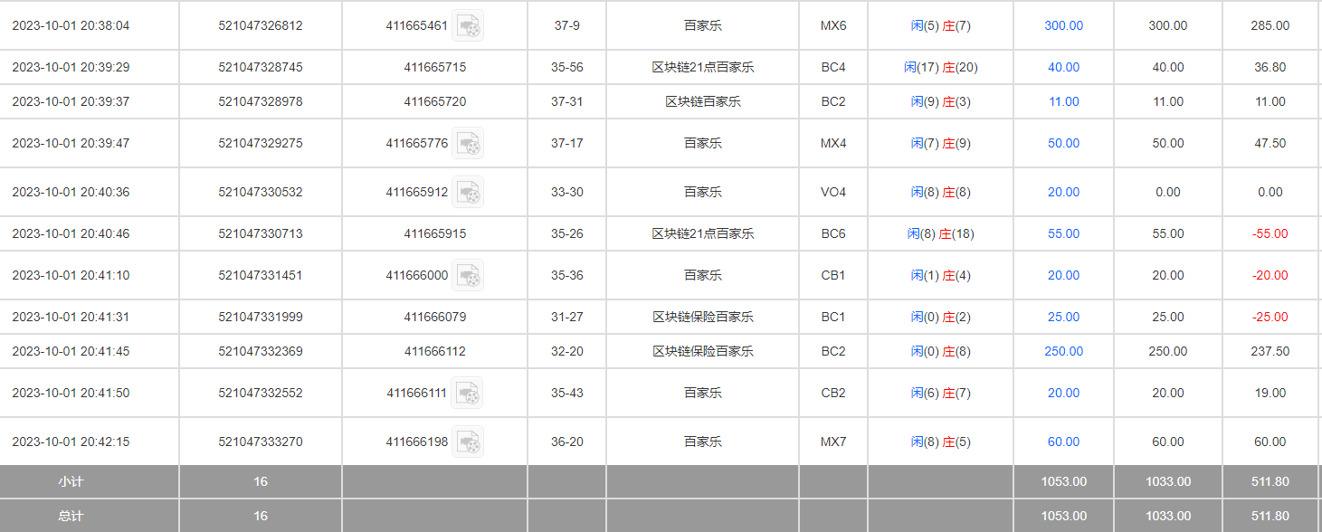Open video replay icon for round 411665461
1322x532 pixels.
tap(468, 25)
